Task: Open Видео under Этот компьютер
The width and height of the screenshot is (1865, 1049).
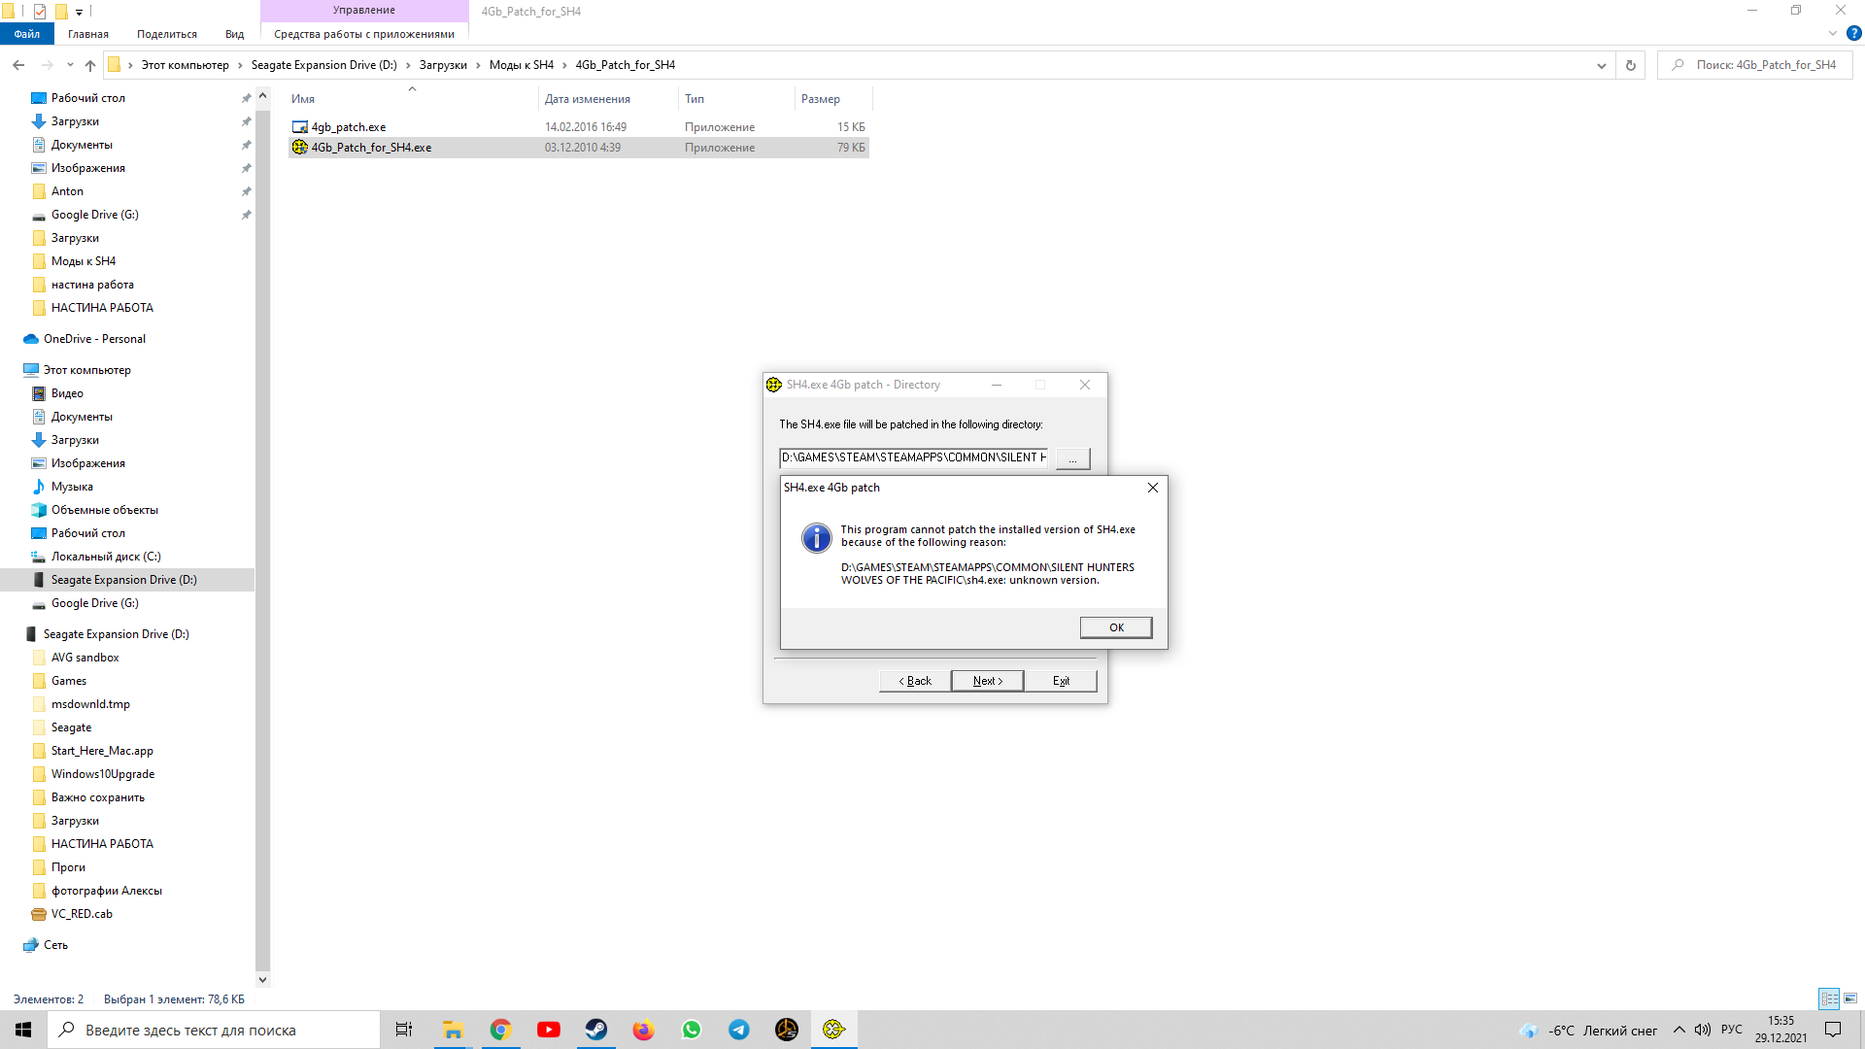Action: tap(67, 393)
